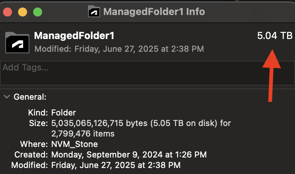Screen dimensions: 295x174
Task: Select the 2,799,476 items text
Action: (83, 133)
